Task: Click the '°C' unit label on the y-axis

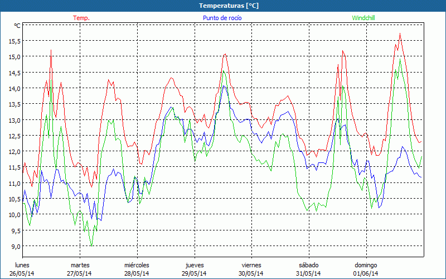Action: coord(17,26)
